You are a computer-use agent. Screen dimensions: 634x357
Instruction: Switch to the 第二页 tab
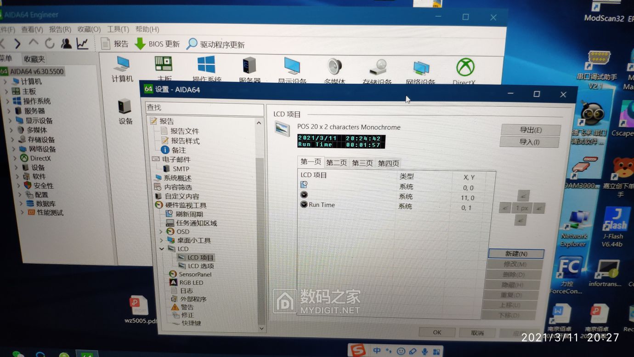click(336, 163)
